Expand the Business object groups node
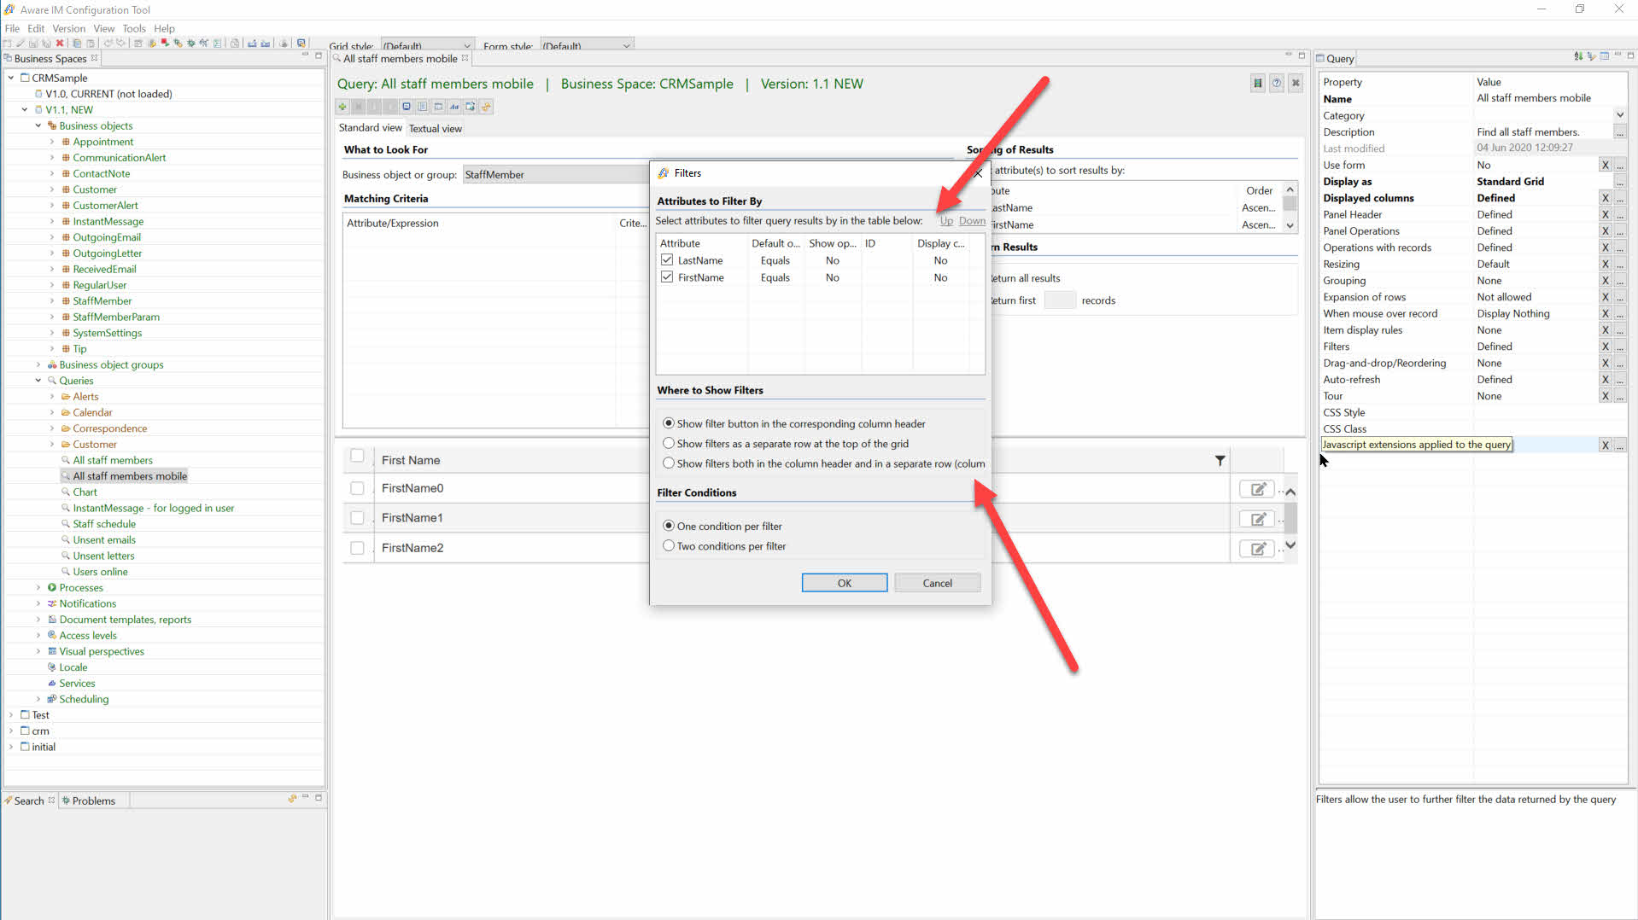The image size is (1638, 920). 38,364
